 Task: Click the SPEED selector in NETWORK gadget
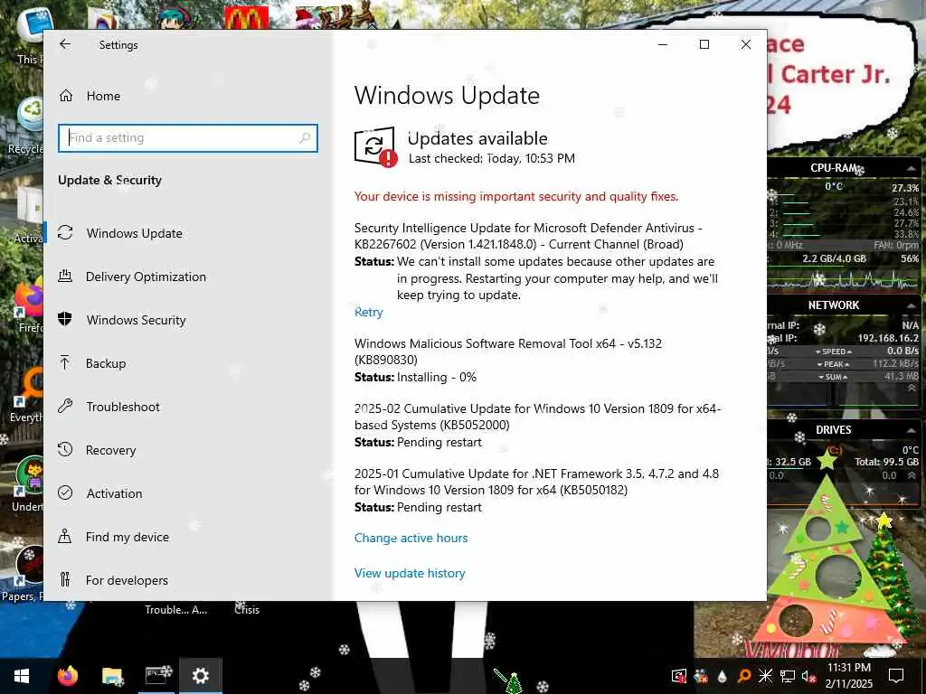coord(833,352)
